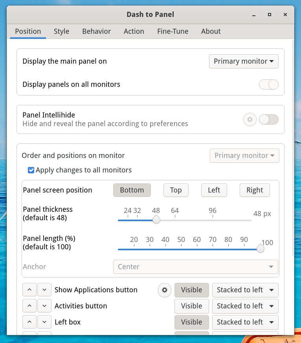Open Order and positions monitor dropdown
The image size is (301, 343).
(244, 156)
